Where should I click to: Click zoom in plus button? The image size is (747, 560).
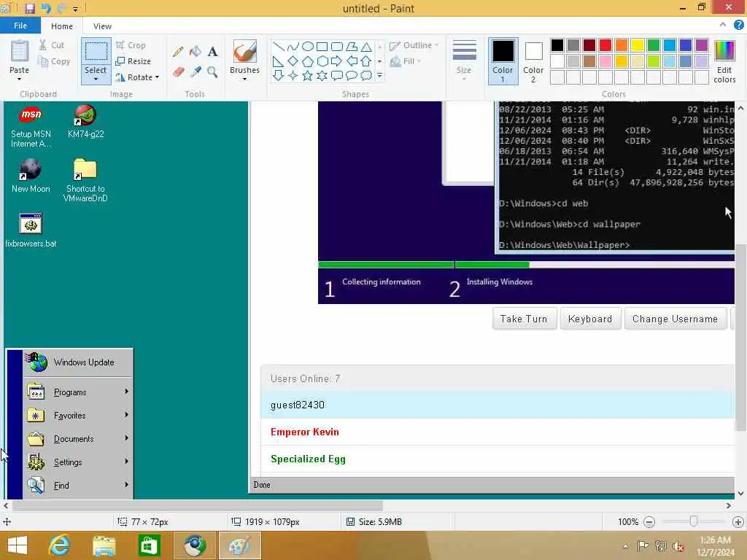point(738,522)
